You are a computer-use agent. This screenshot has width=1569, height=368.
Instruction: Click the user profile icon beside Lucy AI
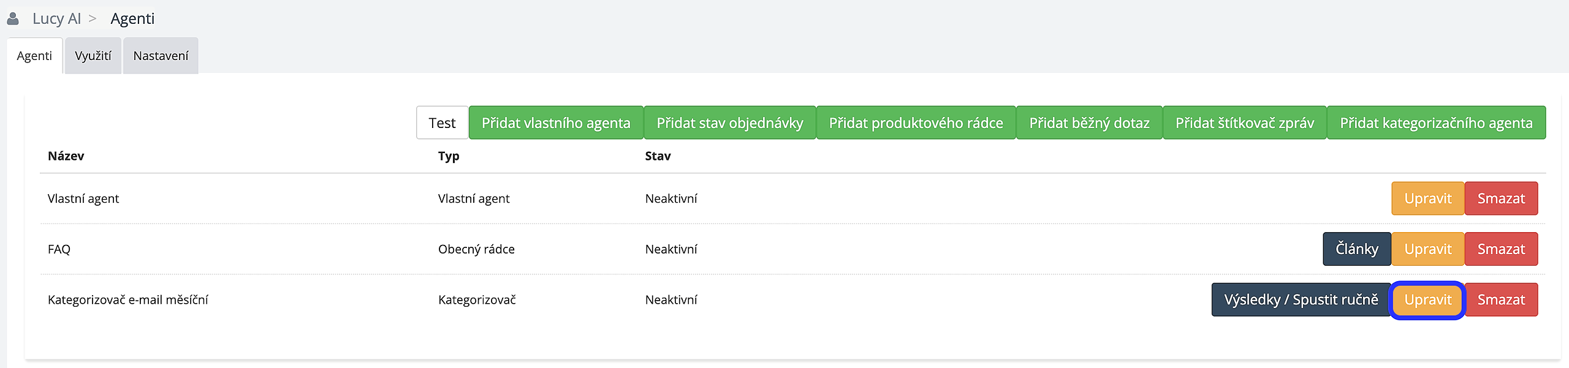[x=13, y=18]
